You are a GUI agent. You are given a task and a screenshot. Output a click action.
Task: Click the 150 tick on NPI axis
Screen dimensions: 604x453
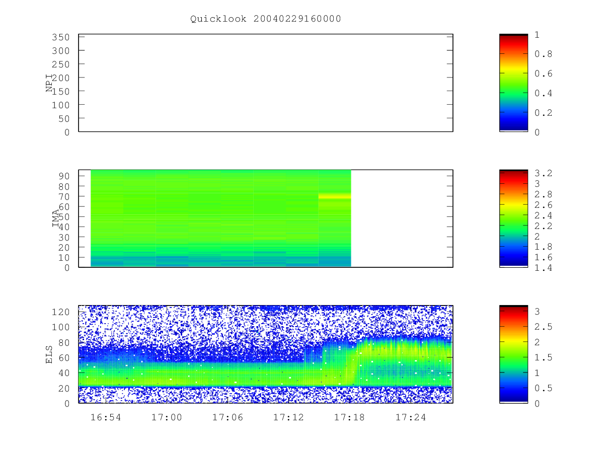[x=60, y=91]
